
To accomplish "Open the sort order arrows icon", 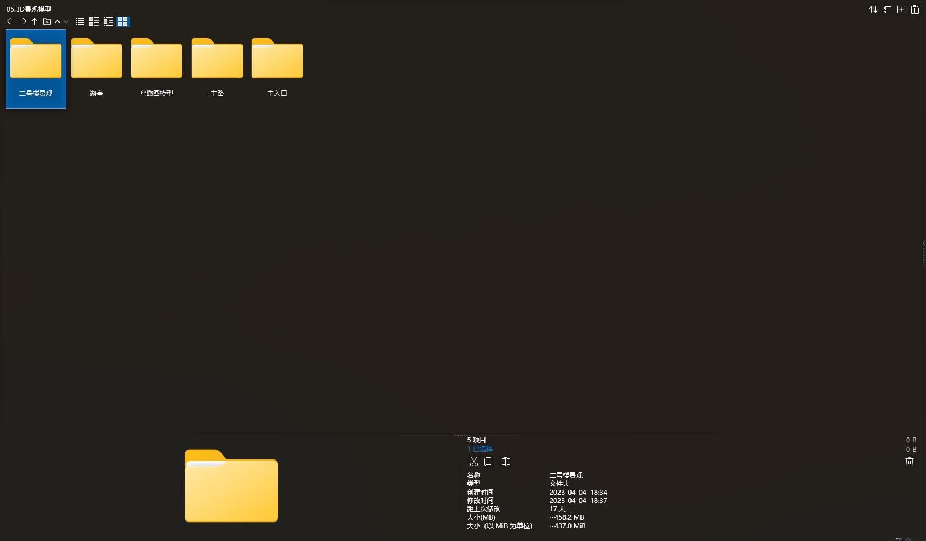I will point(874,9).
